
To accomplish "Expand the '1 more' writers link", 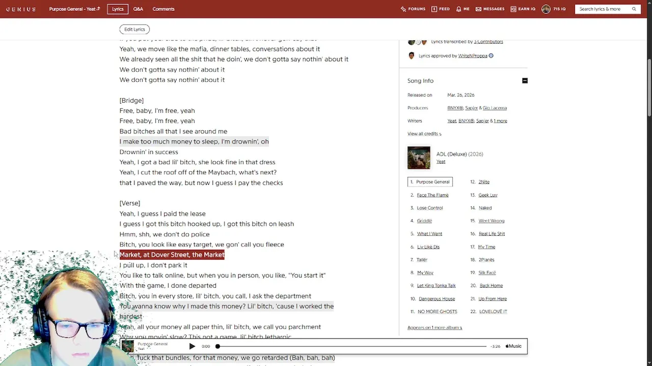I will (x=500, y=121).
